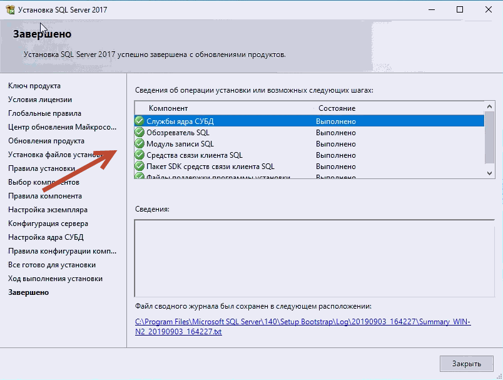
Task: Select the Ключ продукта step
Action: [x=34, y=86]
